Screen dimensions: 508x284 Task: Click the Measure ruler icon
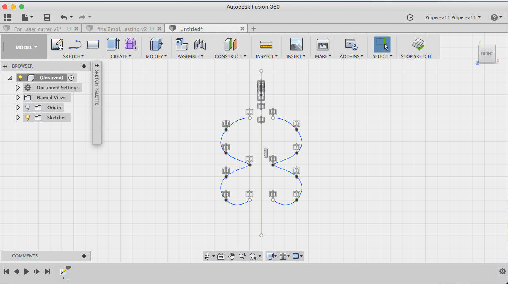266,44
